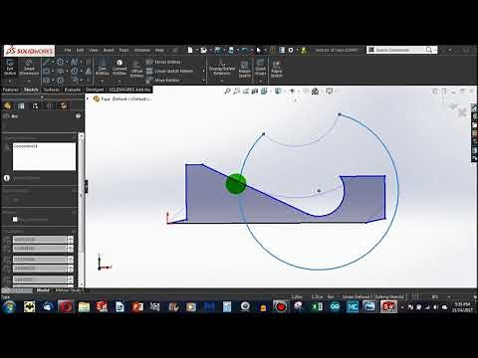
Task: Switch to the SOLIDWORKS Add-Ins tab
Action: pos(129,89)
